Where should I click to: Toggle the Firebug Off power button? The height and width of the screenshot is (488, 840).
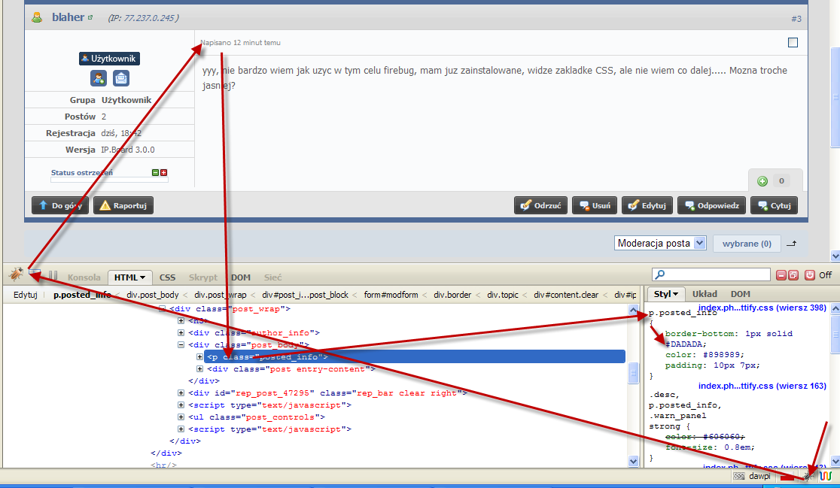(810, 275)
